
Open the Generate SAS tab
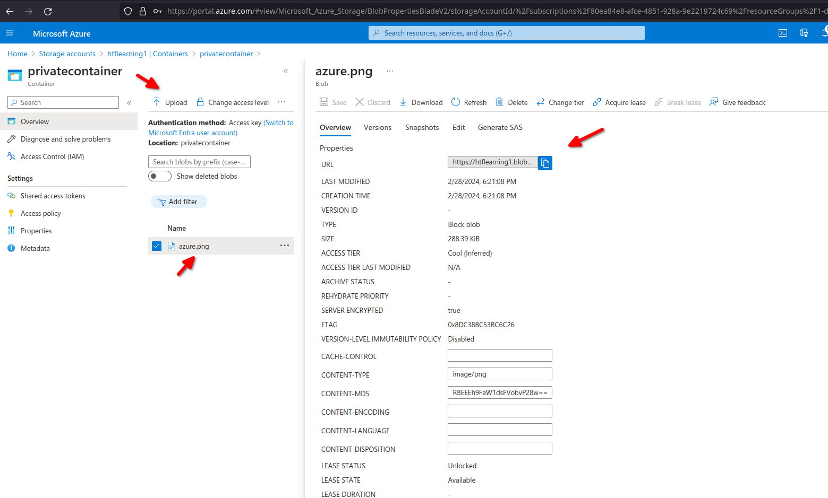click(500, 127)
